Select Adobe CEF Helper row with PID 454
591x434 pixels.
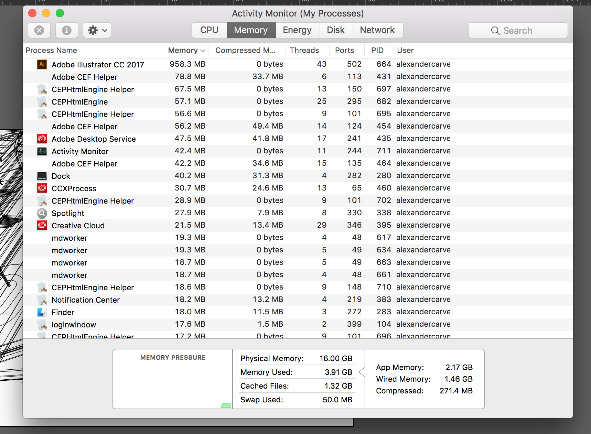298,126
